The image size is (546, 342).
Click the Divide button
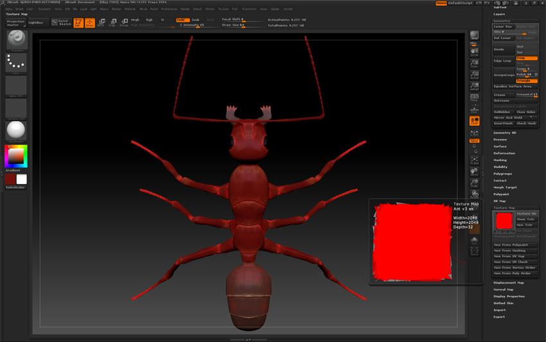(504, 49)
